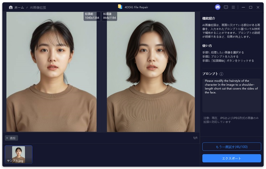Viewport: 266px width, 169px height.
Task: Minimize the 4DDiG window
Action: tap(243, 7)
